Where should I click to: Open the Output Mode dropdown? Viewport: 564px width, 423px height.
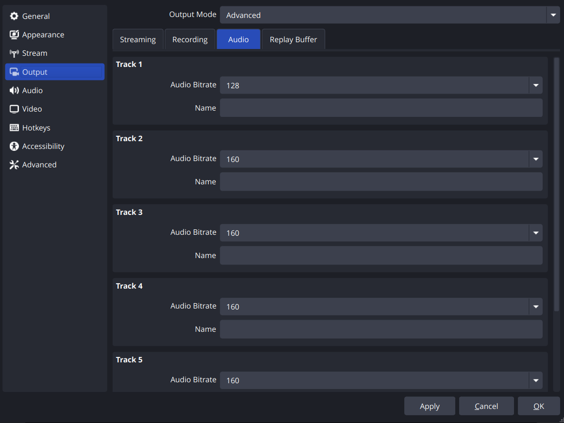point(553,15)
